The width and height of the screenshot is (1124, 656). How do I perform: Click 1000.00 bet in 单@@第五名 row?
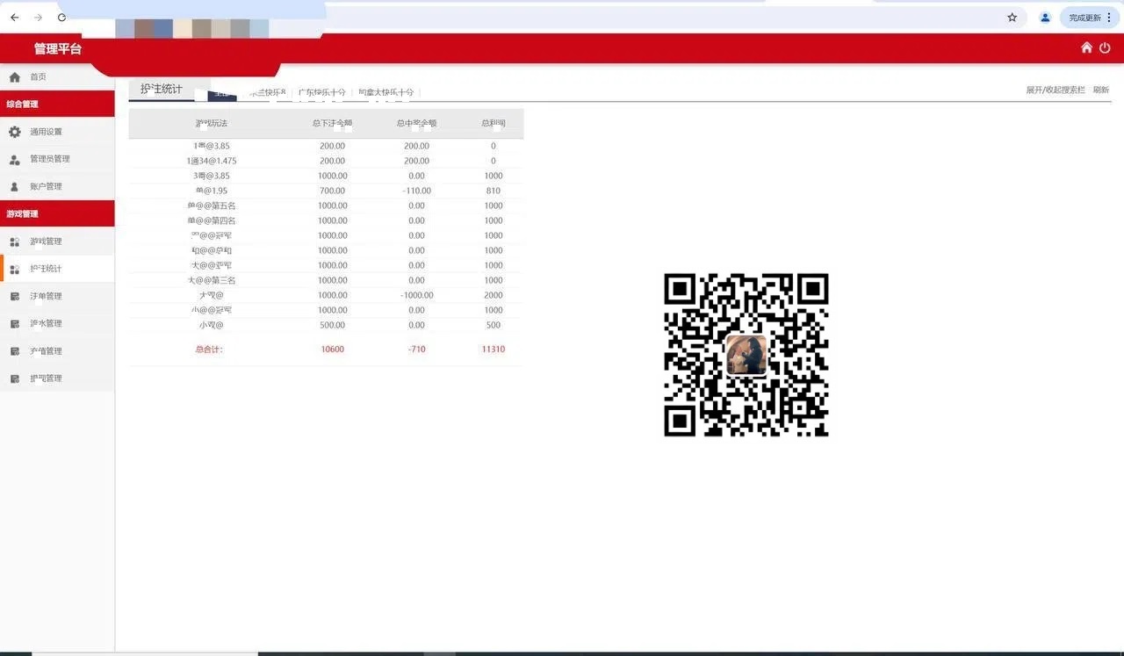(x=332, y=205)
